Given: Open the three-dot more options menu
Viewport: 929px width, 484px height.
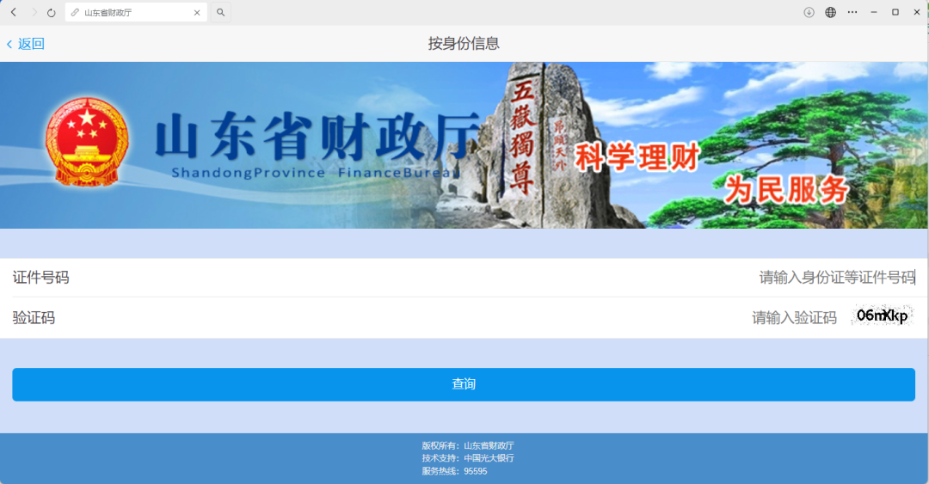Looking at the screenshot, I should pos(852,13).
